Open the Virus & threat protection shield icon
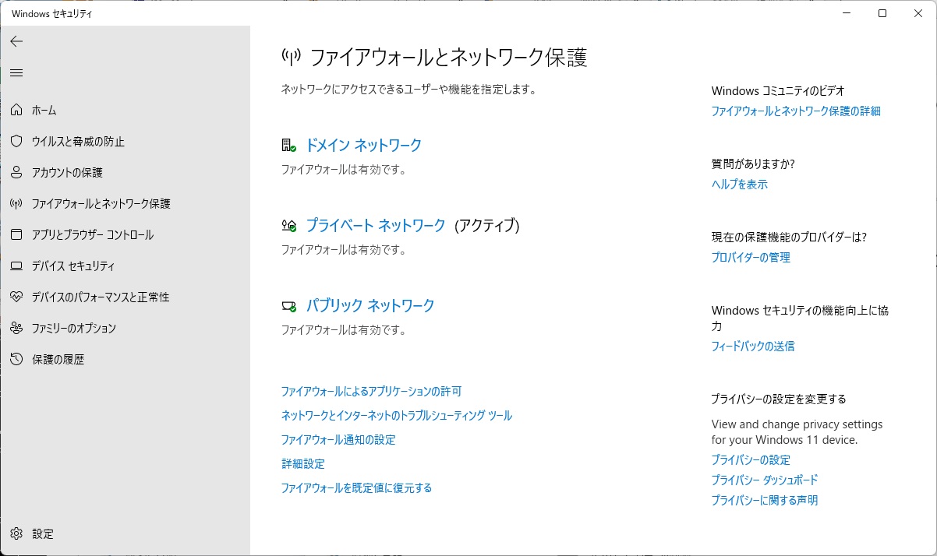Viewport: 937px width, 556px height. click(16, 141)
